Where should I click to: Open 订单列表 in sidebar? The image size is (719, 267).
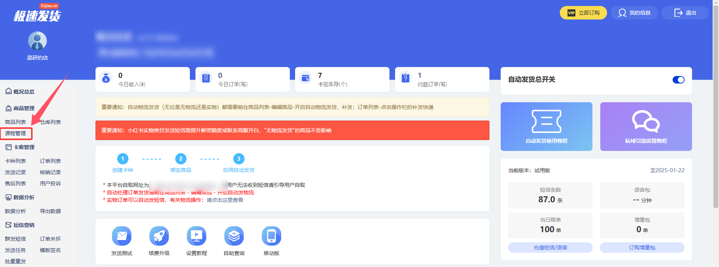click(x=51, y=161)
